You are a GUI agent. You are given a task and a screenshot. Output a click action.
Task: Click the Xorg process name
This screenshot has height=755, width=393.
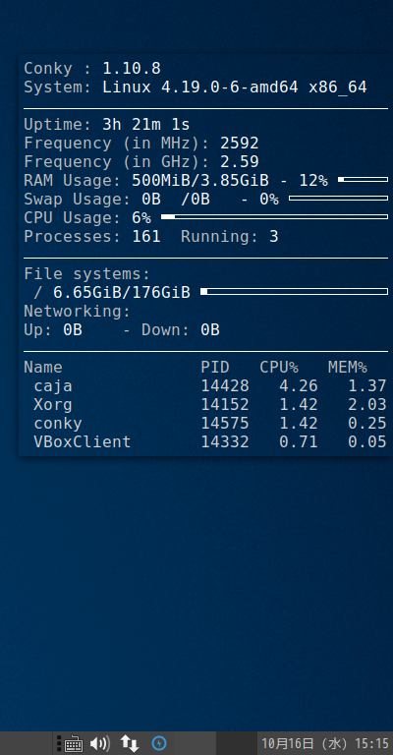(x=53, y=404)
